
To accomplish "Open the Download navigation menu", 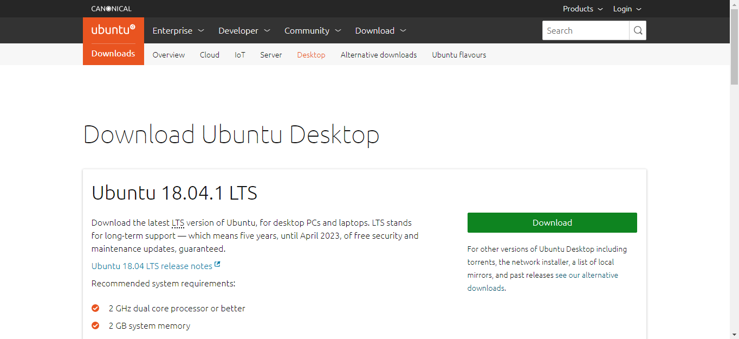I will [380, 30].
